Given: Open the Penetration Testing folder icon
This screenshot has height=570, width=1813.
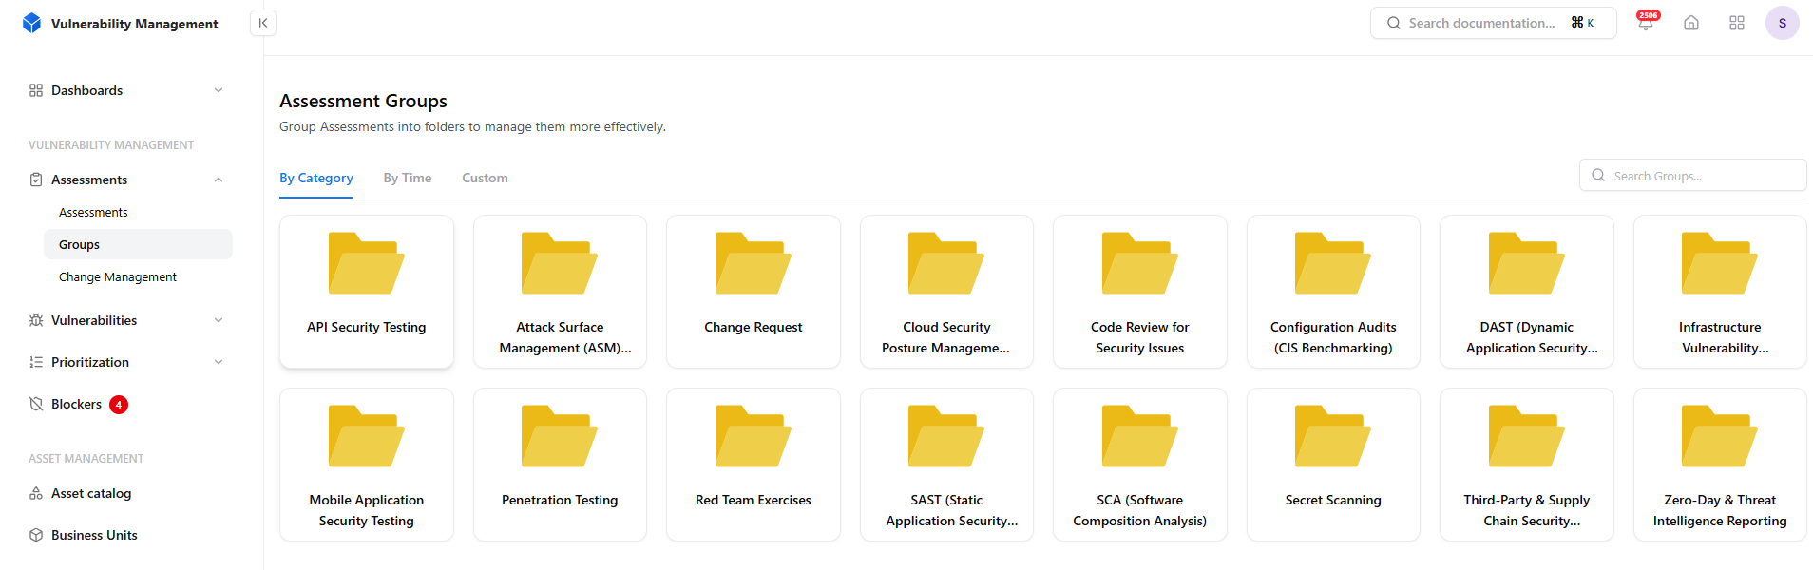Looking at the screenshot, I should [x=560, y=436].
